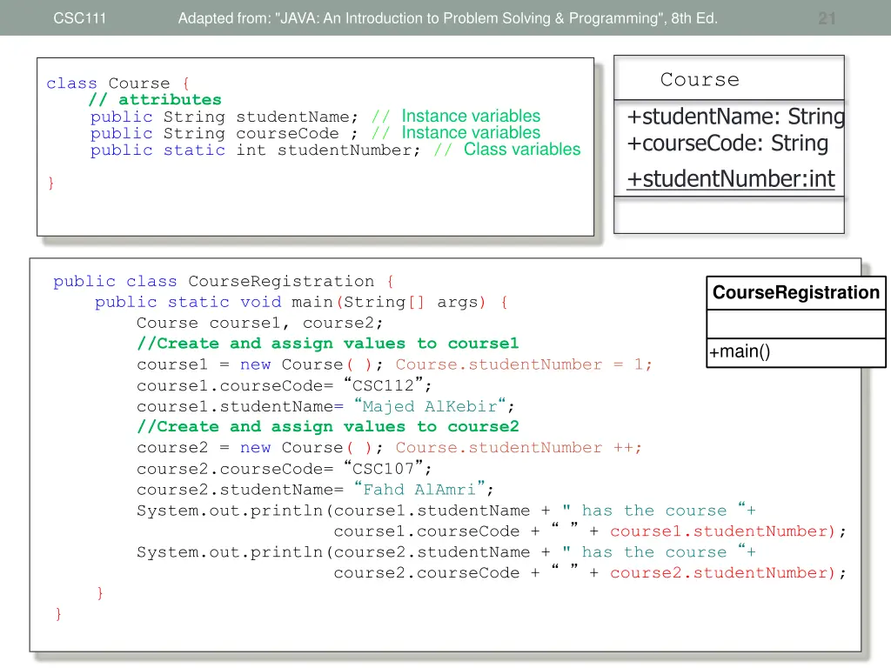Click "course1 = new Course( );" statement
Viewport: 891px width, 668px height.
(259, 364)
